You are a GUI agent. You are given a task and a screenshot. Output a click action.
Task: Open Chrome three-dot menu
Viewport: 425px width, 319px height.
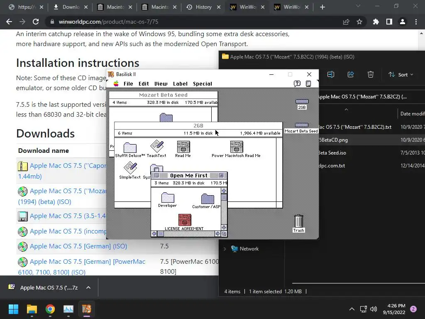[416, 22]
